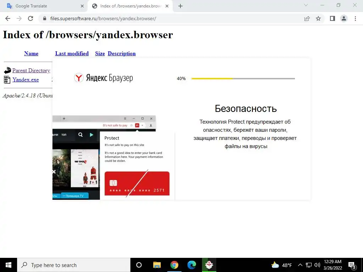Select the Index of /browsers/yandex.browser tab
Viewport: 363px width, 272px height.
pyautogui.click(x=130, y=6)
